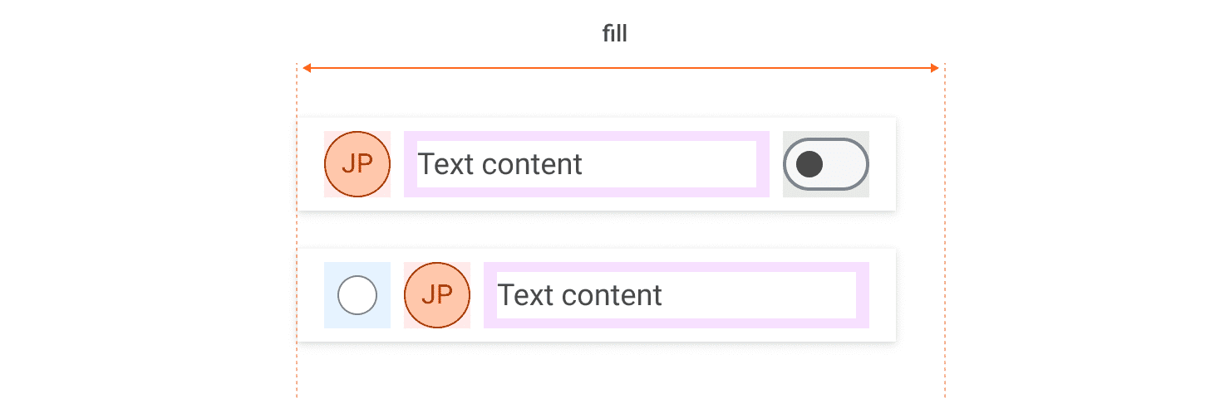
Task: Click the JP avatar in the bottom row
Action: click(437, 295)
